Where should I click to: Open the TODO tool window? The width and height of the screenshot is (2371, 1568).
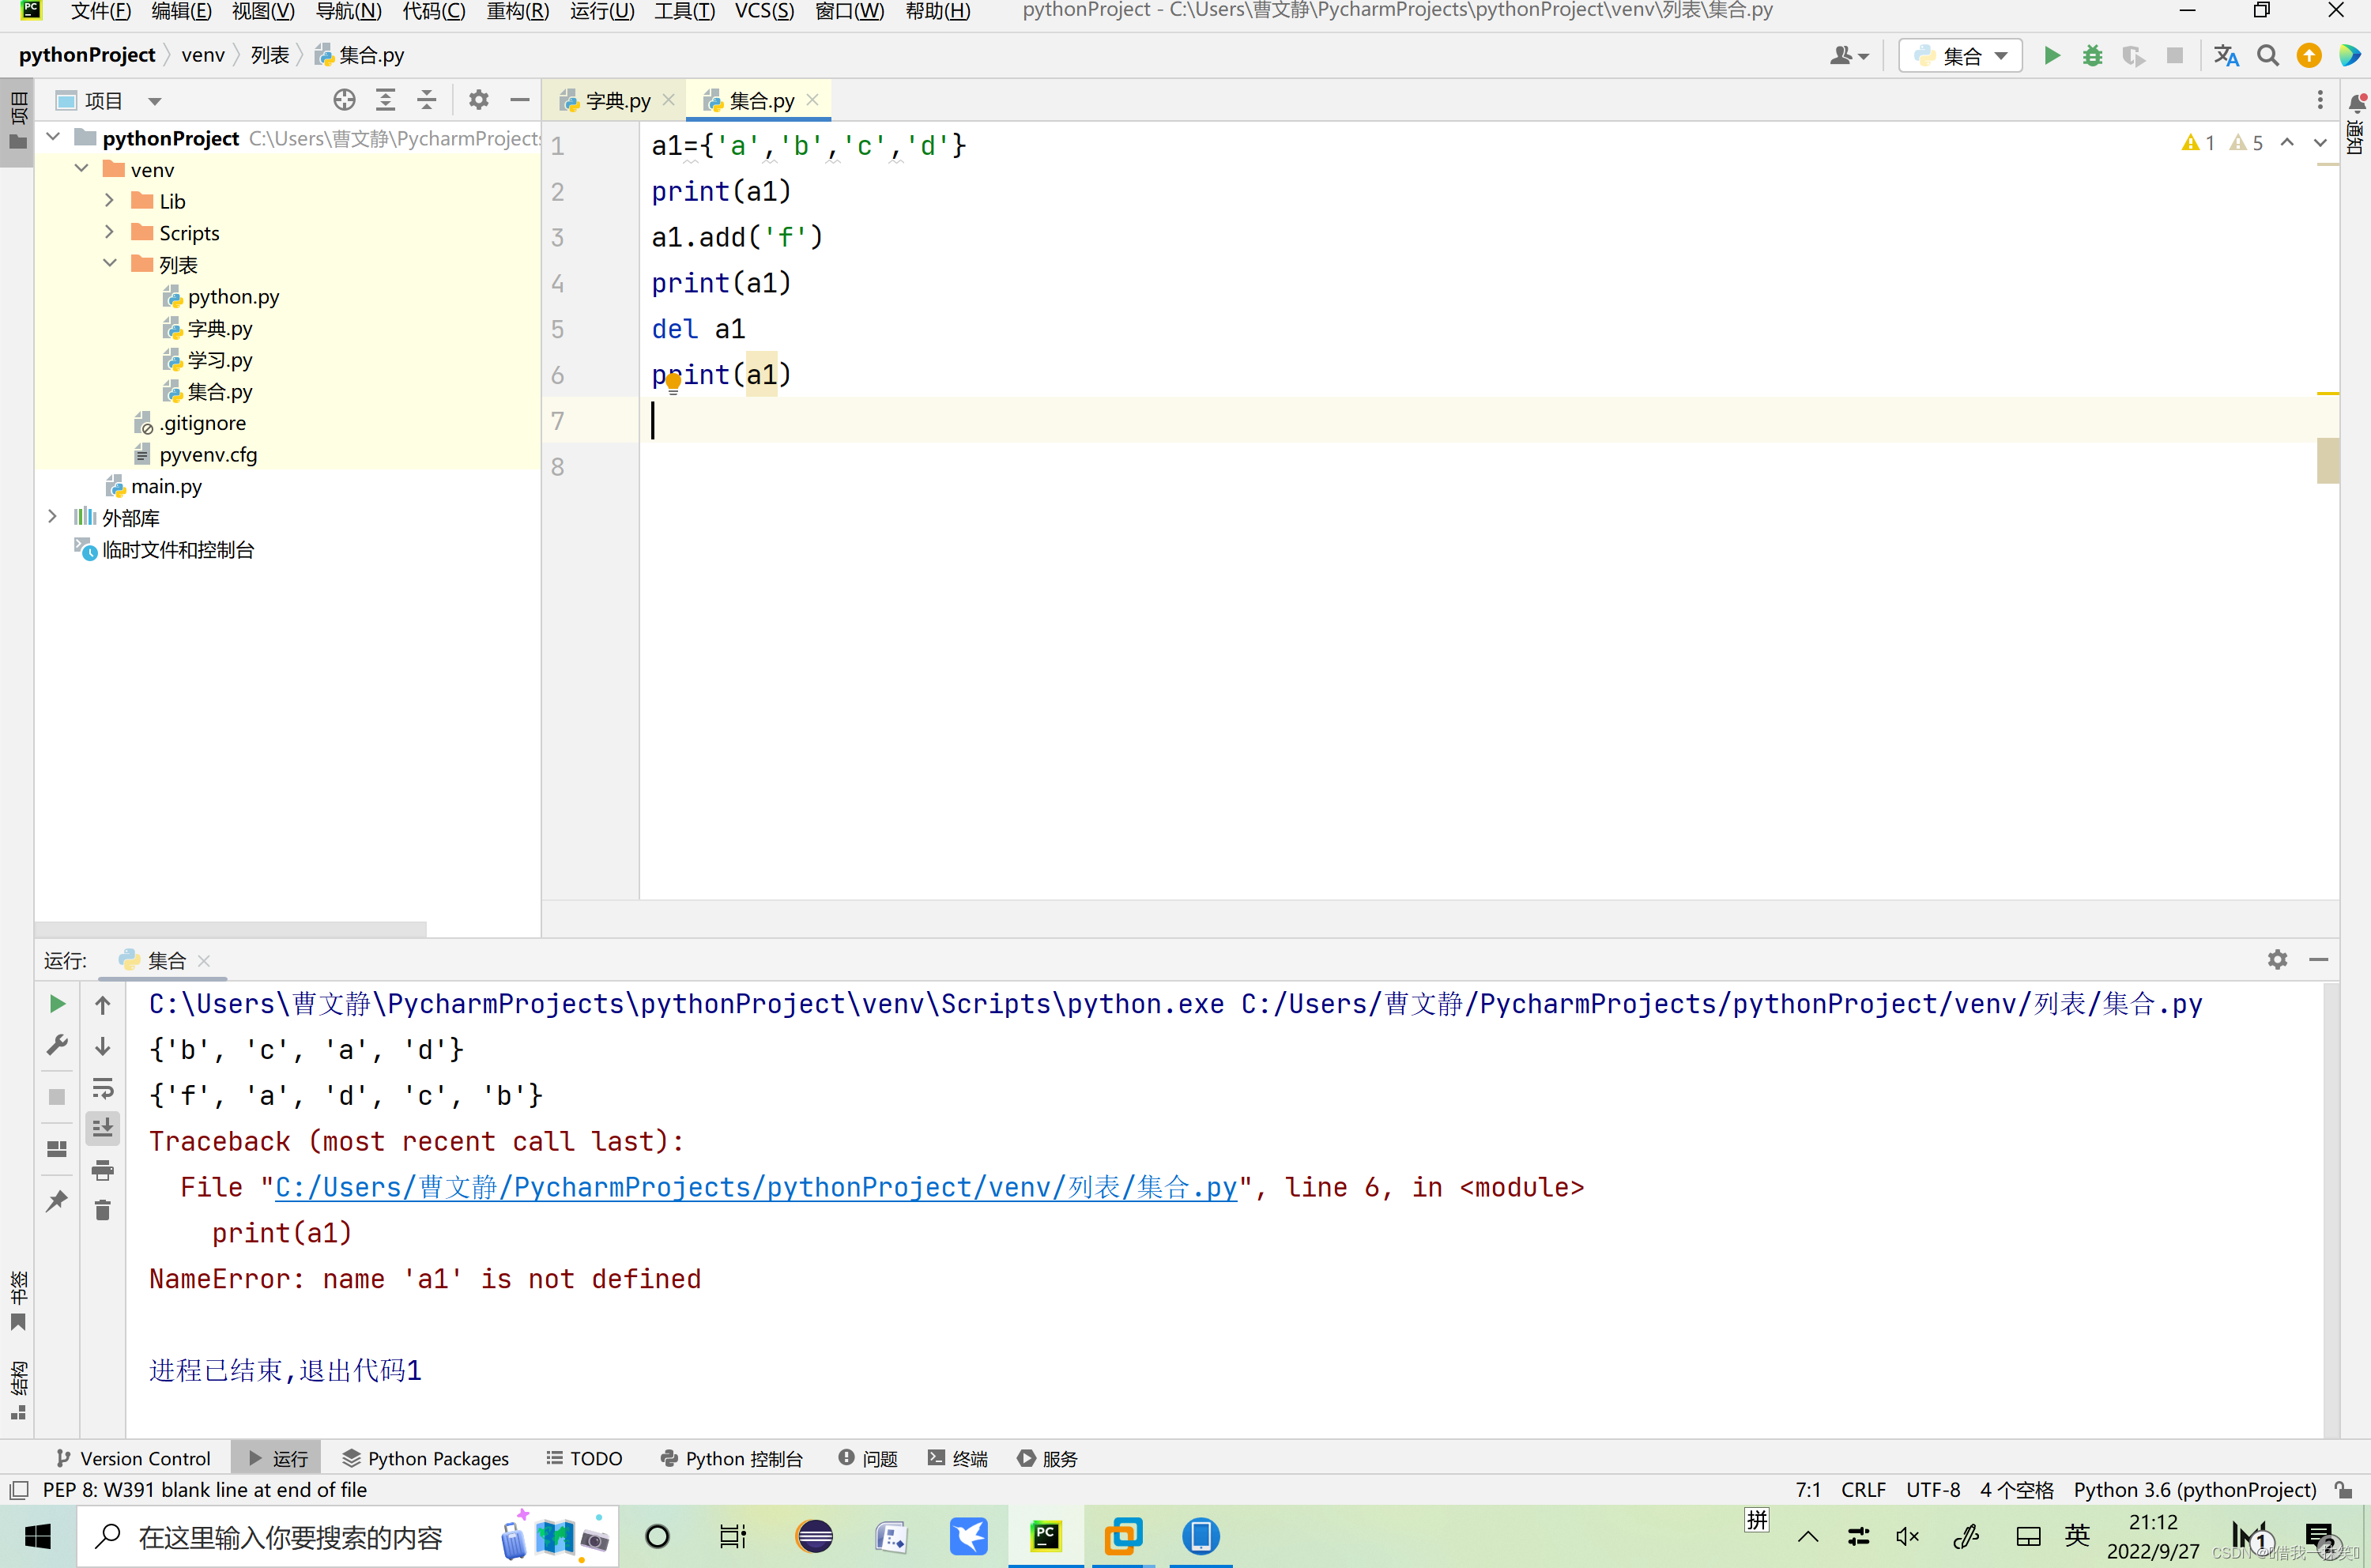point(585,1458)
